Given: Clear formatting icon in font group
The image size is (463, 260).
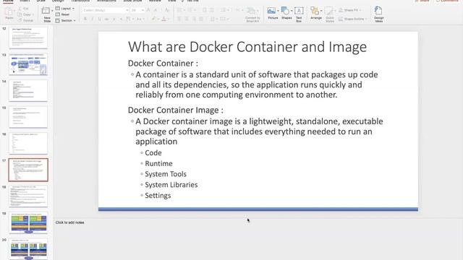Looking at the screenshot, I should (x=166, y=10).
